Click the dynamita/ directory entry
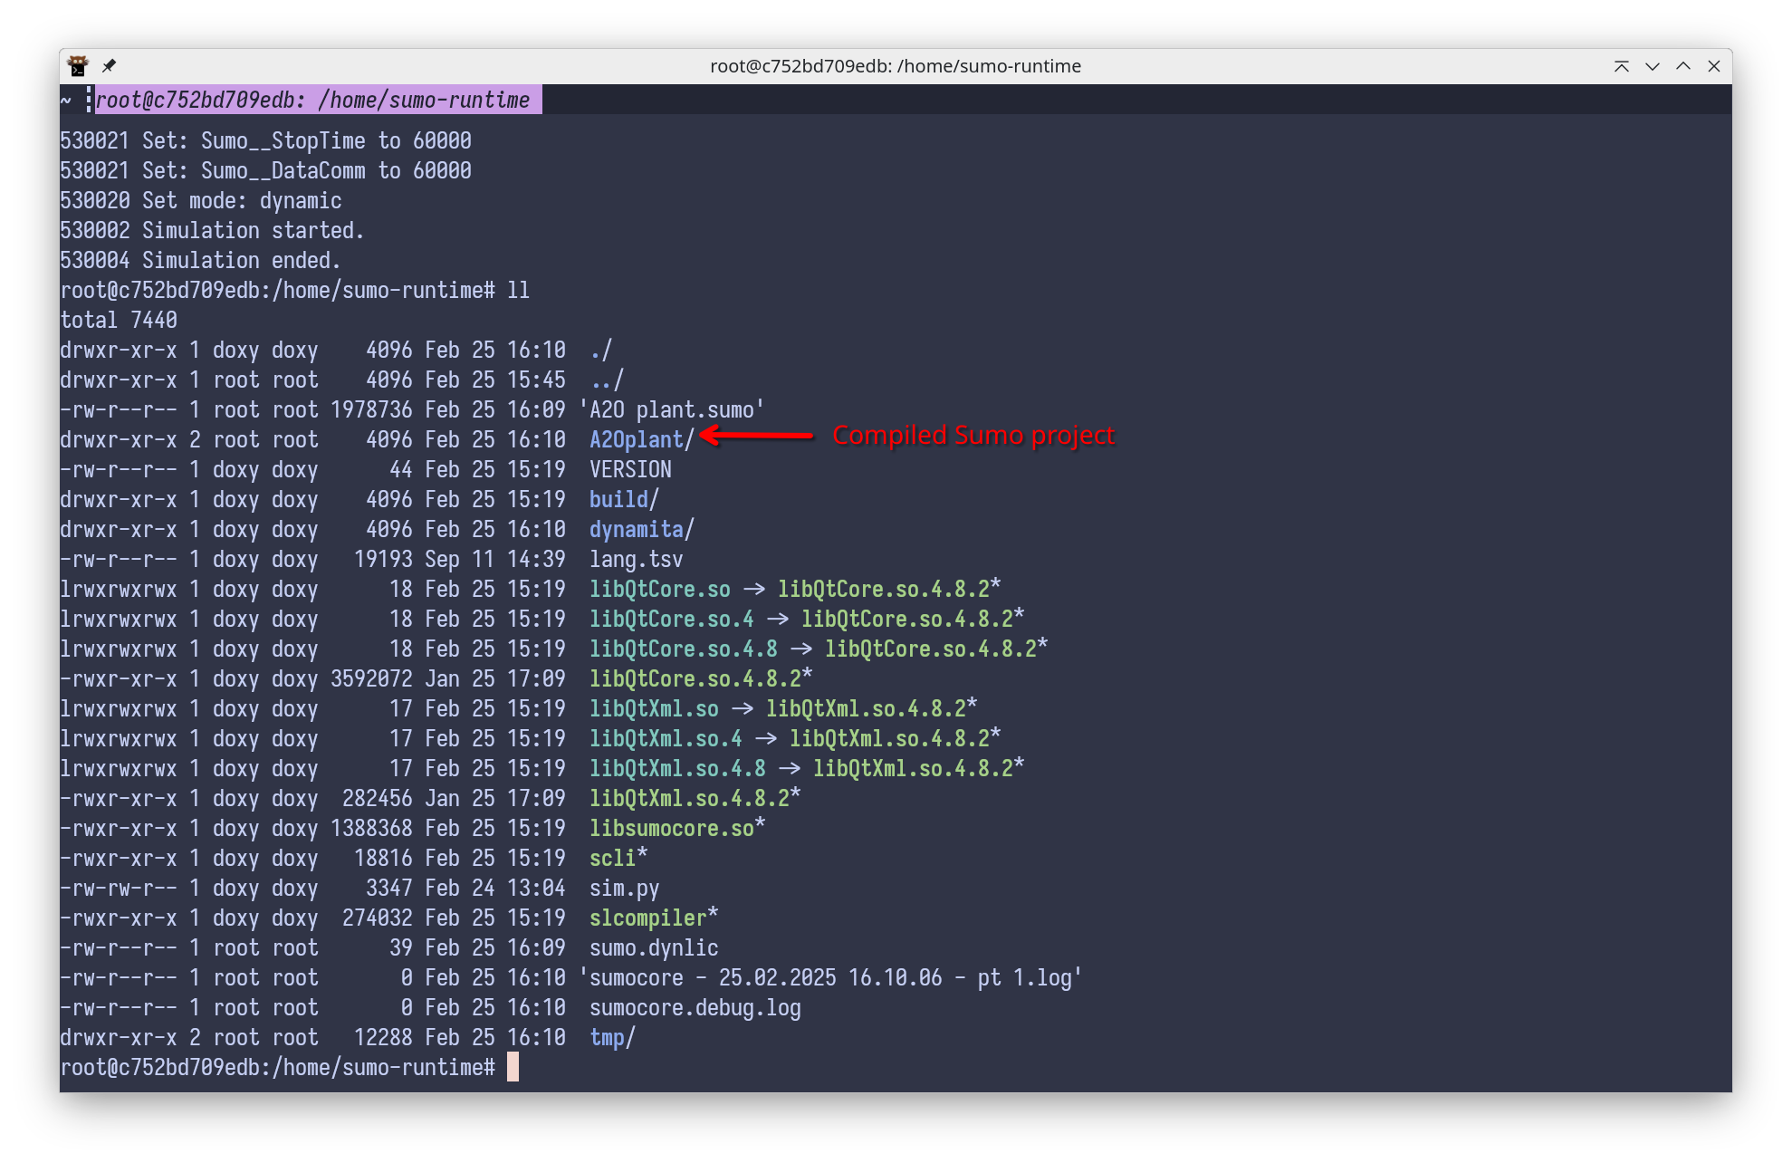 (641, 529)
